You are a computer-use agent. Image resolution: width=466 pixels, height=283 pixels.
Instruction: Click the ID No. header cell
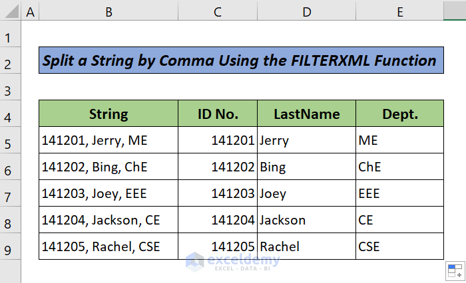[217, 114]
